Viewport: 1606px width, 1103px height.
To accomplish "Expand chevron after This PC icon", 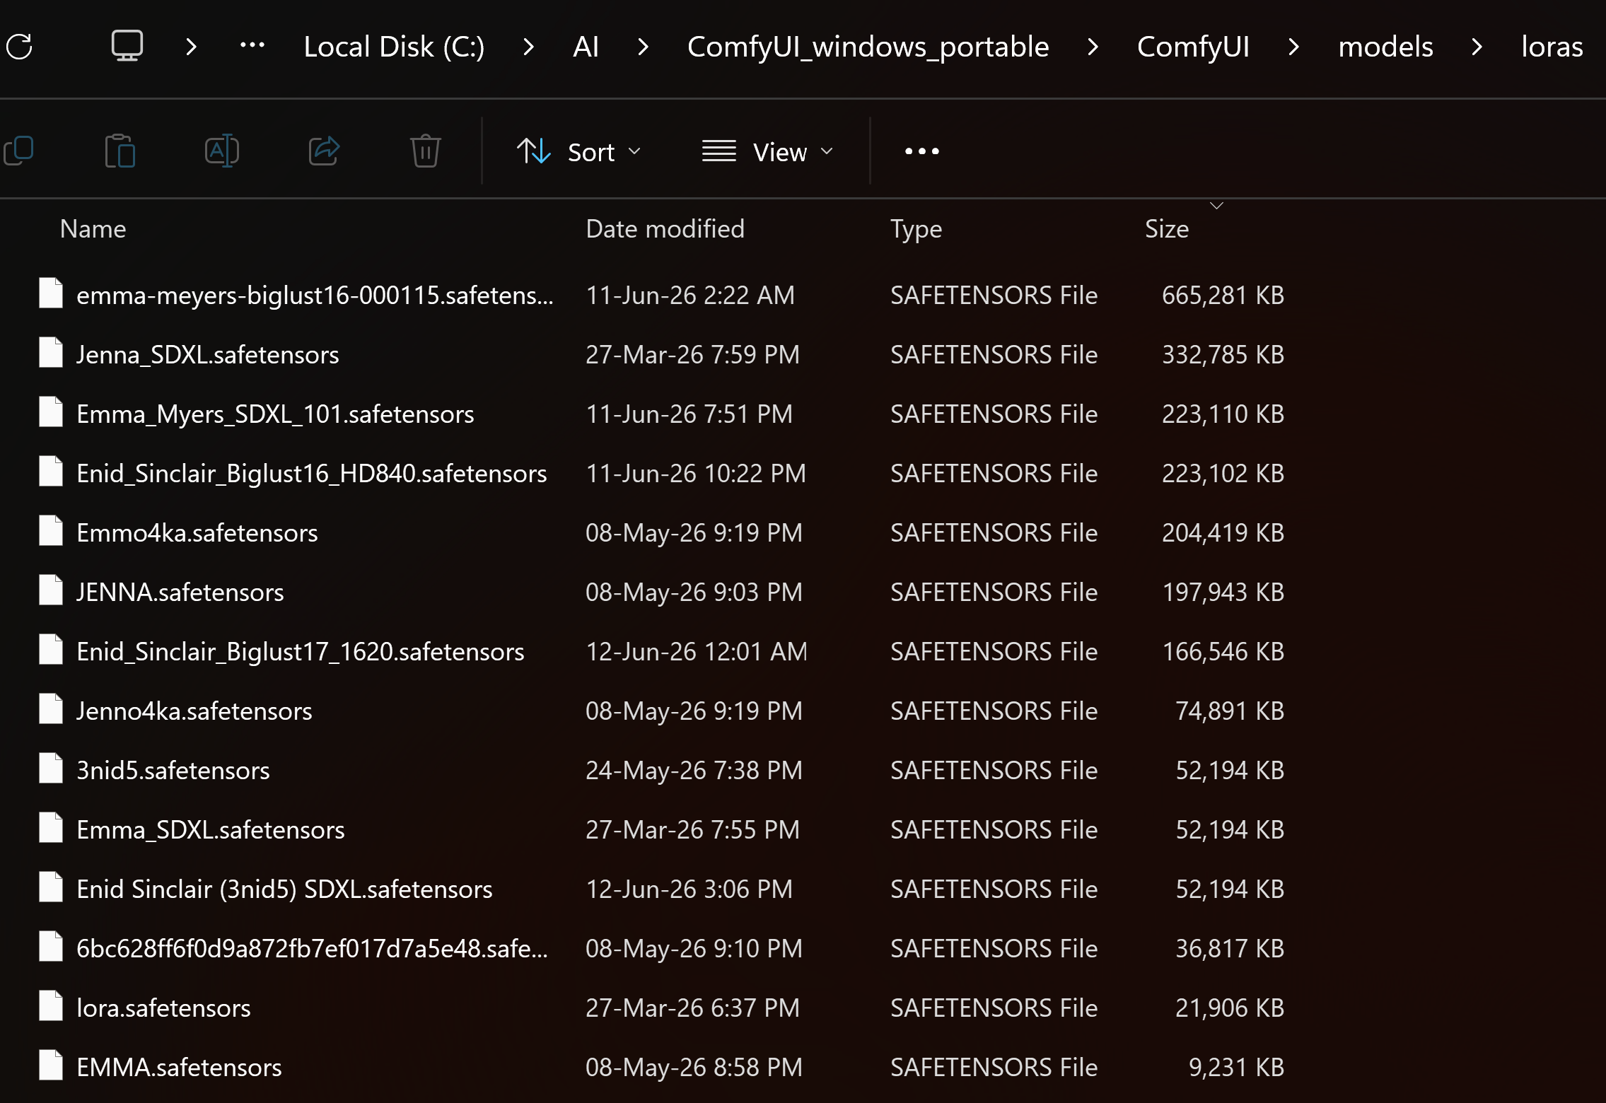I will point(191,47).
